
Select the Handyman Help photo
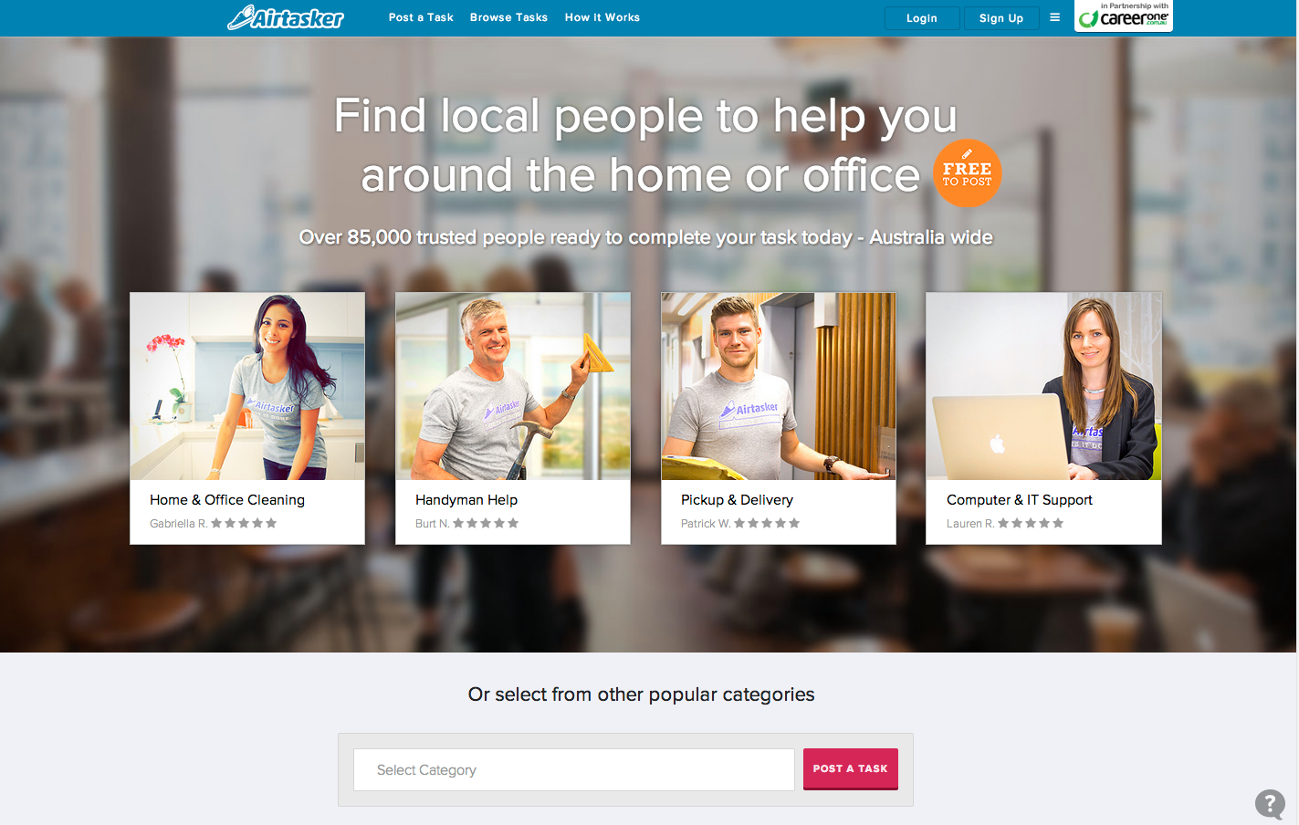[x=513, y=386]
